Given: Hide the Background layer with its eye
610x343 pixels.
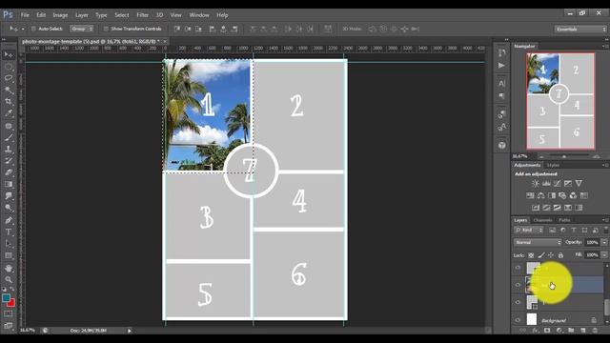Looking at the screenshot, I should [x=518, y=320].
